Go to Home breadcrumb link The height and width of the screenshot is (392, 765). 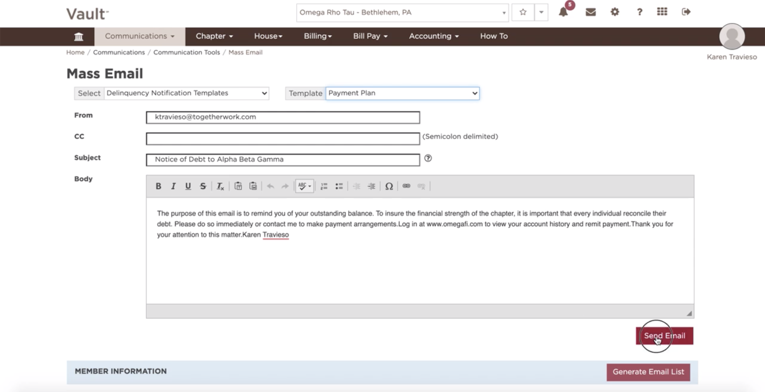pyautogui.click(x=75, y=52)
